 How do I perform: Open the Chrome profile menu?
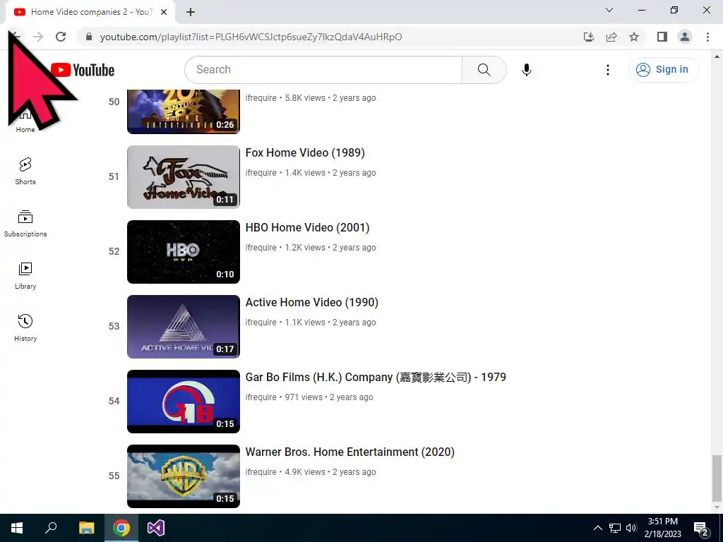click(x=685, y=37)
